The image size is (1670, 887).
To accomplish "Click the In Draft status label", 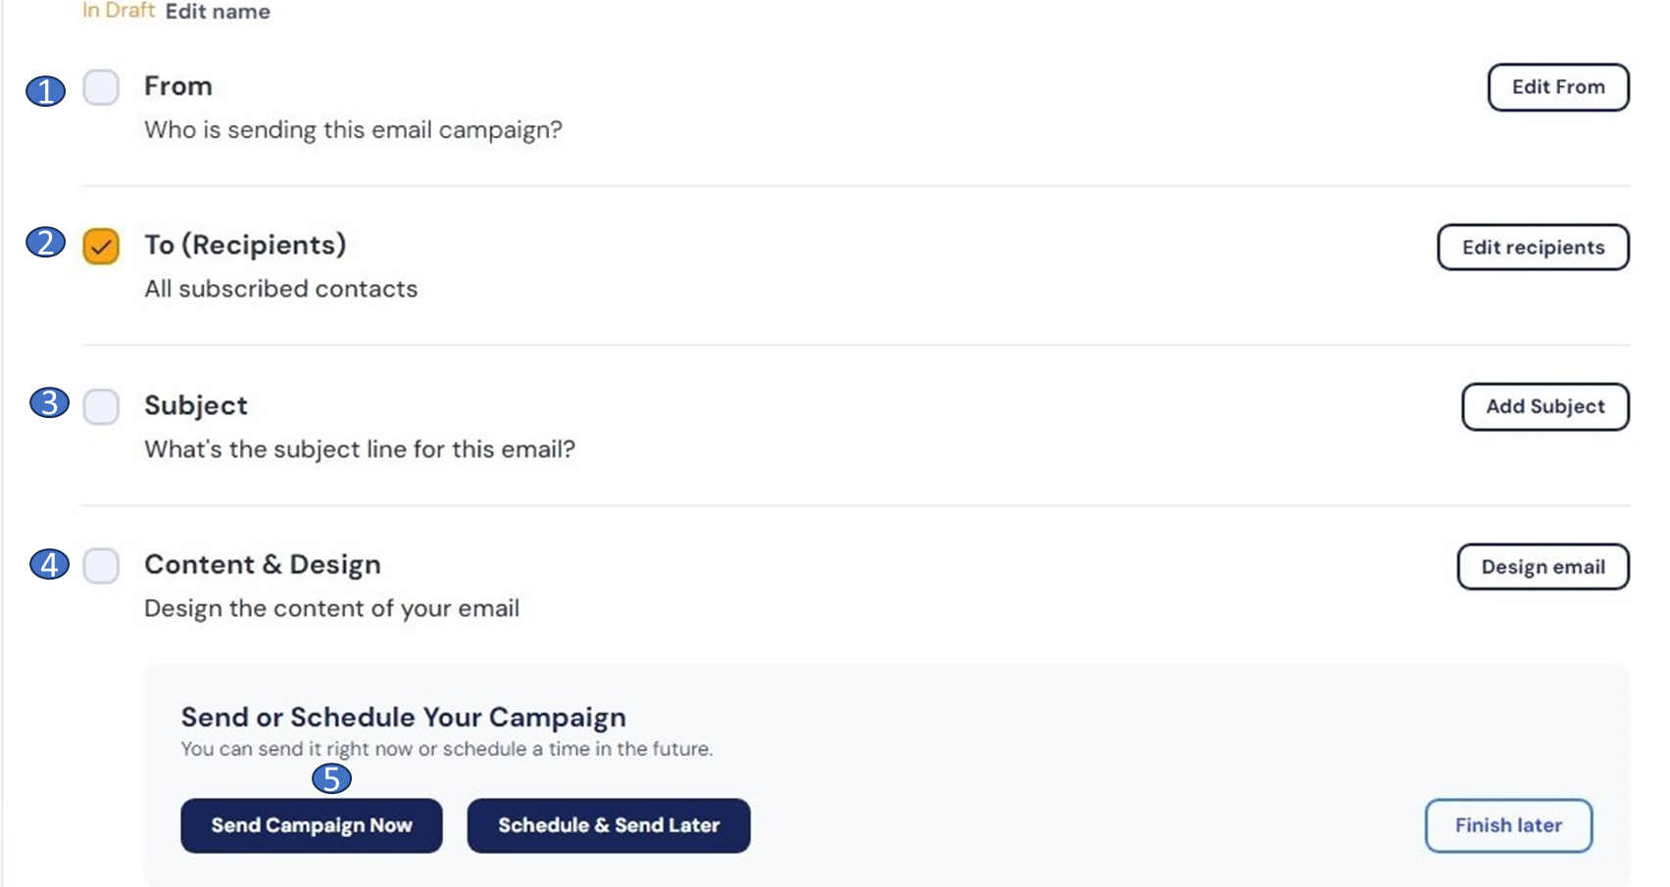I will coord(119,11).
